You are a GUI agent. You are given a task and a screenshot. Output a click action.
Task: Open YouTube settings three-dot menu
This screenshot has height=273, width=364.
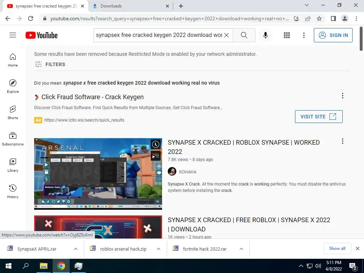coord(304,35)
